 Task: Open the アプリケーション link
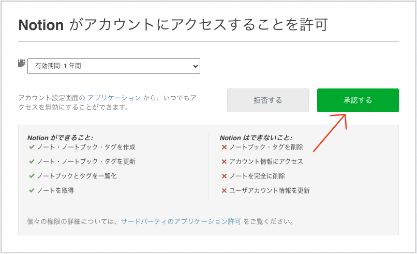(114, 98)
